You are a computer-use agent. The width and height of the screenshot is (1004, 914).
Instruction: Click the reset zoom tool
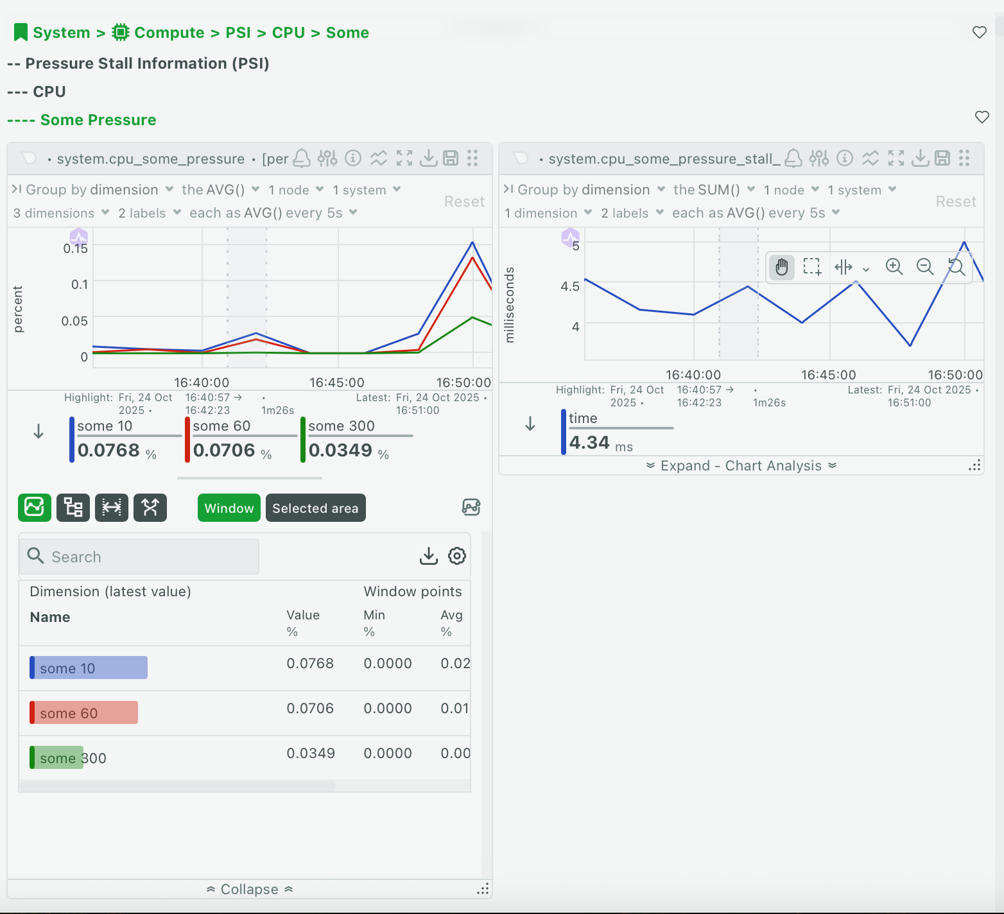(x=956, y=267)
